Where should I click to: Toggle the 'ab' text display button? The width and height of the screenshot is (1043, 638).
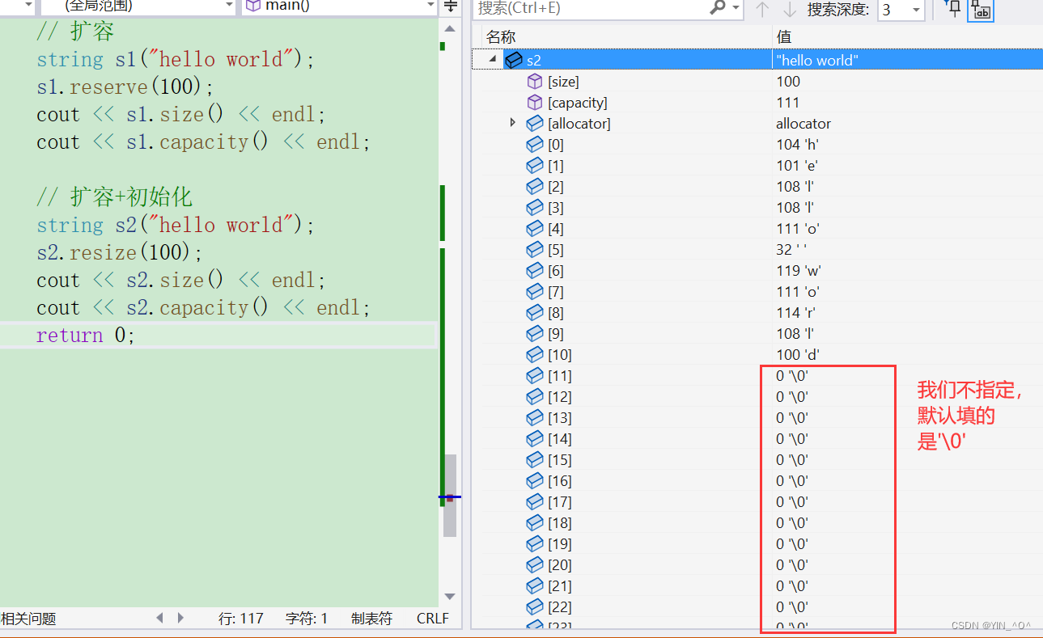[x=981, y=9]
